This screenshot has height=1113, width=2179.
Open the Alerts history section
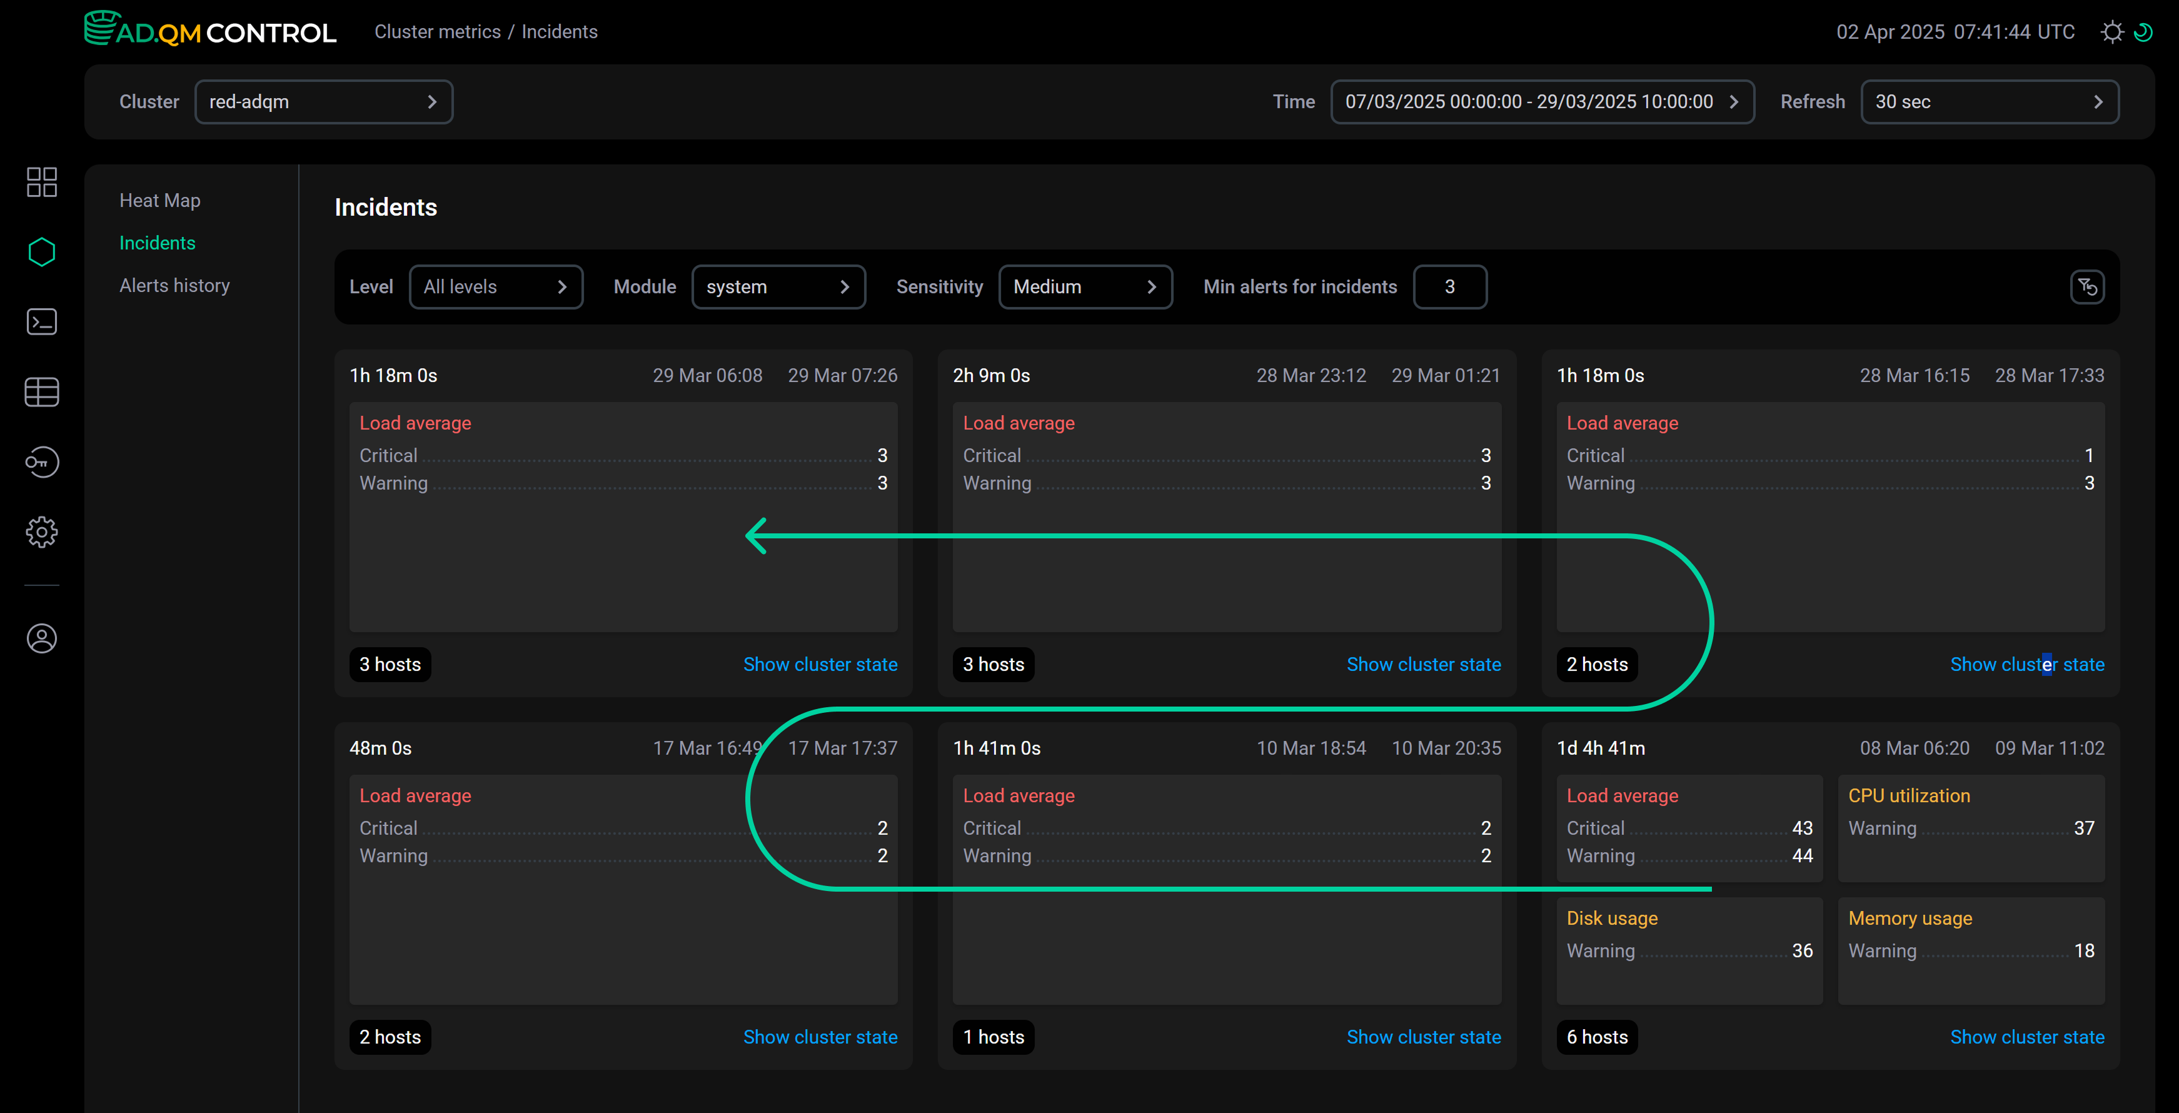tap(174, 285)
